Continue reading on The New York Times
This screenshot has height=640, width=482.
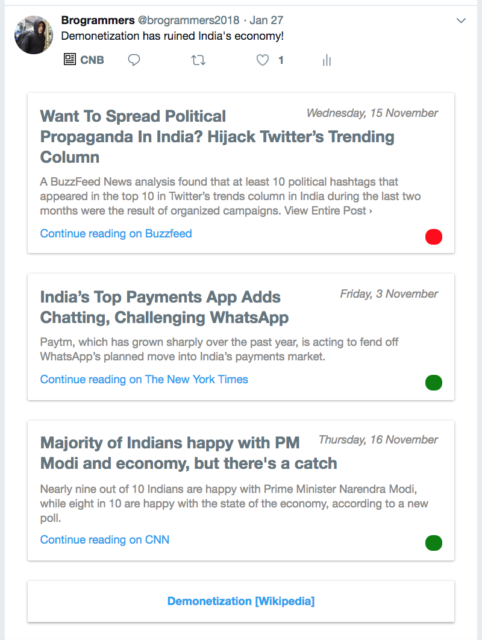click(x=144, y=379)
